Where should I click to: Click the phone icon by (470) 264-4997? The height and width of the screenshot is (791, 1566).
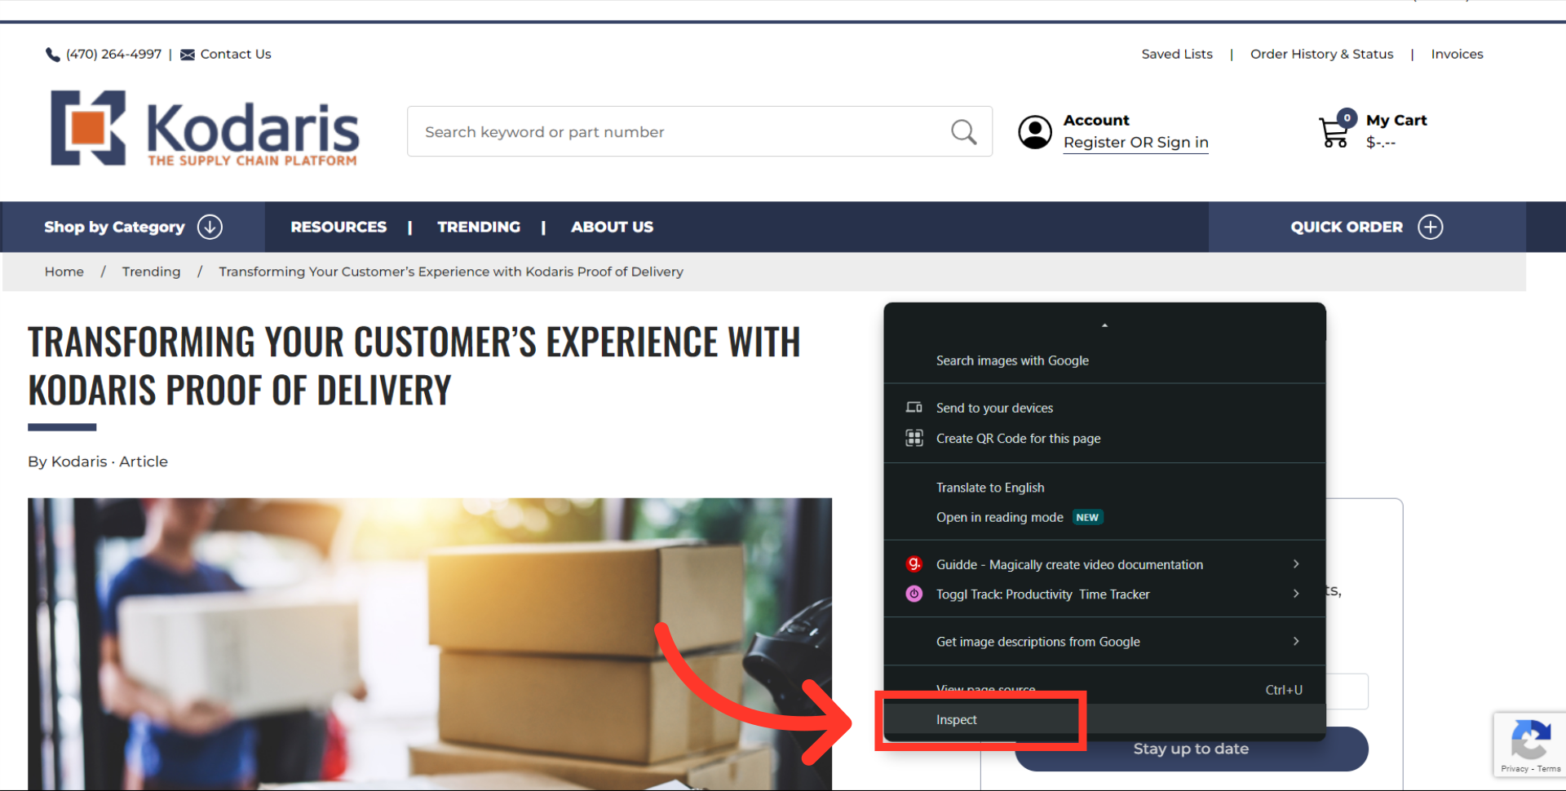pyautogui.click(x=53, y=55)
